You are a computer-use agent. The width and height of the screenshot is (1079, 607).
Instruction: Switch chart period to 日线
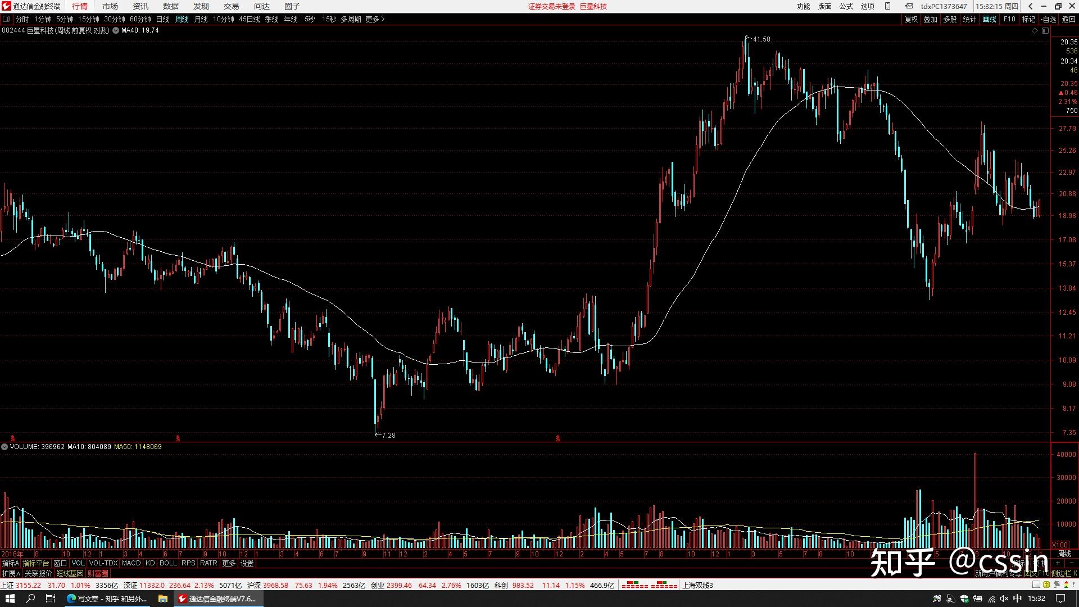[163, 19]
